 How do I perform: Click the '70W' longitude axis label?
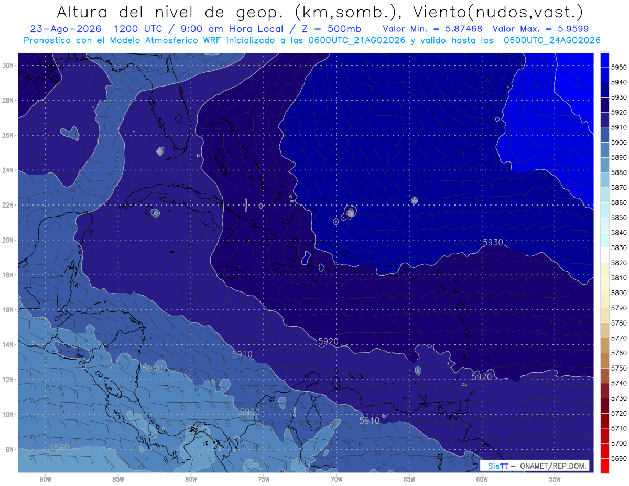click(337, 479)
